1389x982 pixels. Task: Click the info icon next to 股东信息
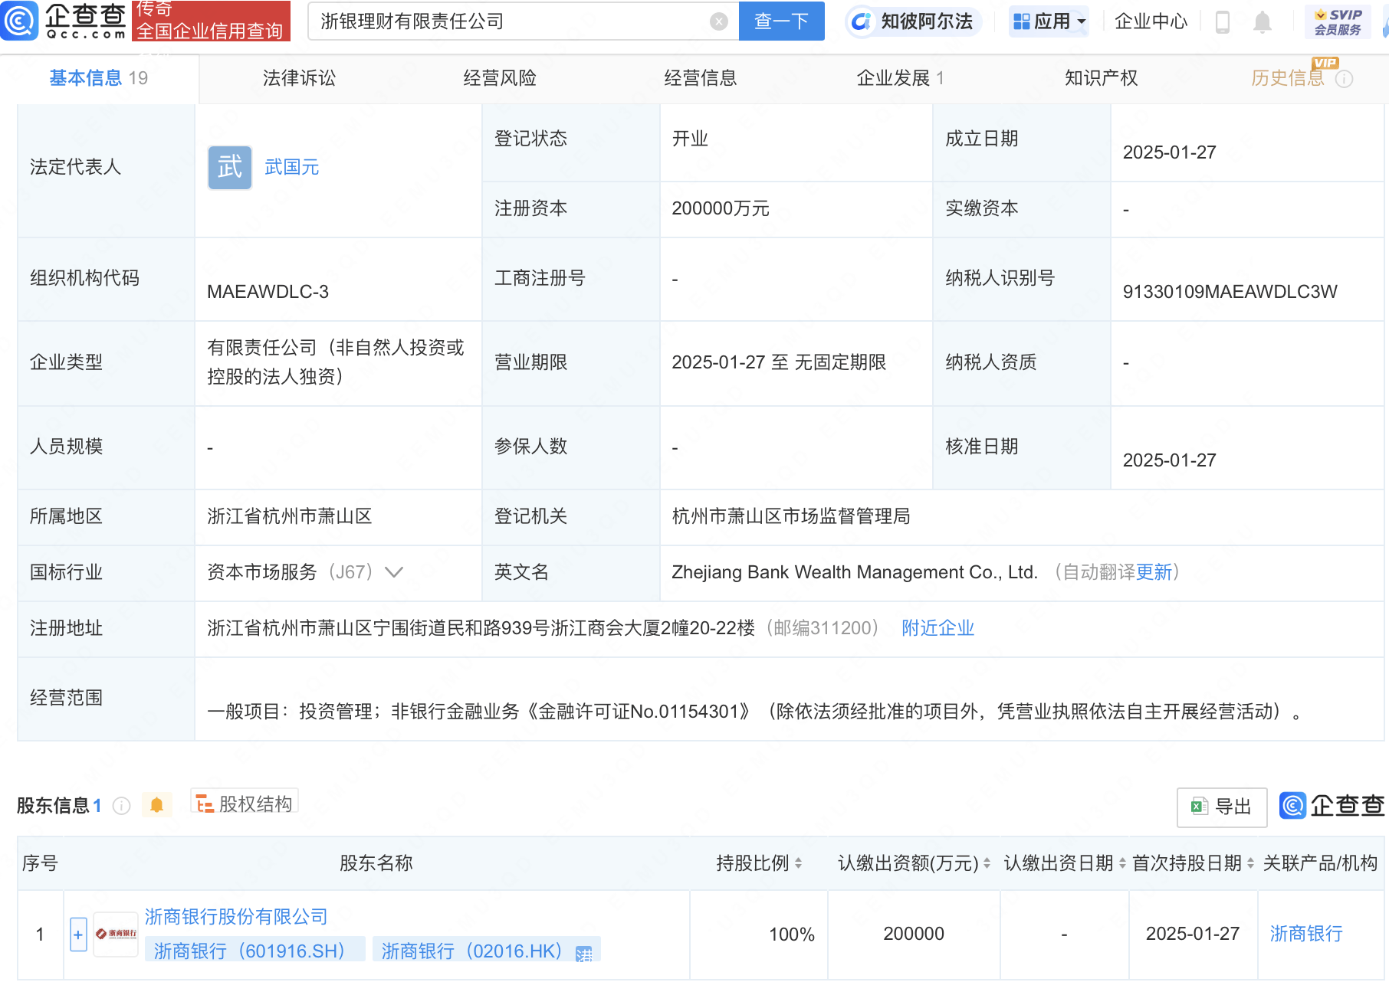(121, 806)
